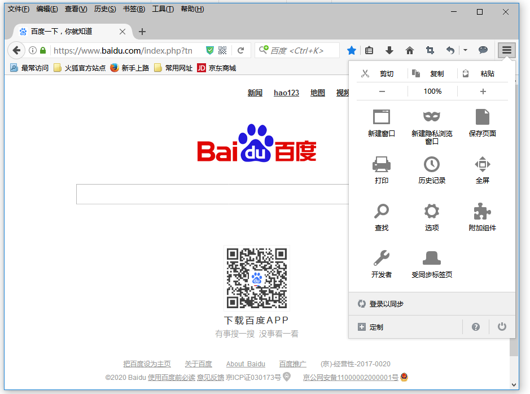Open a new tab with plus button
The width and height of the screenshot is (530, 394).
pos(142,32)
